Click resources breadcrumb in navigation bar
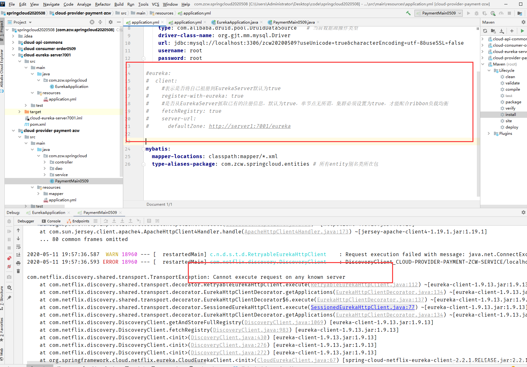Screen dimensions: 527x367 [x=164, y=13]
